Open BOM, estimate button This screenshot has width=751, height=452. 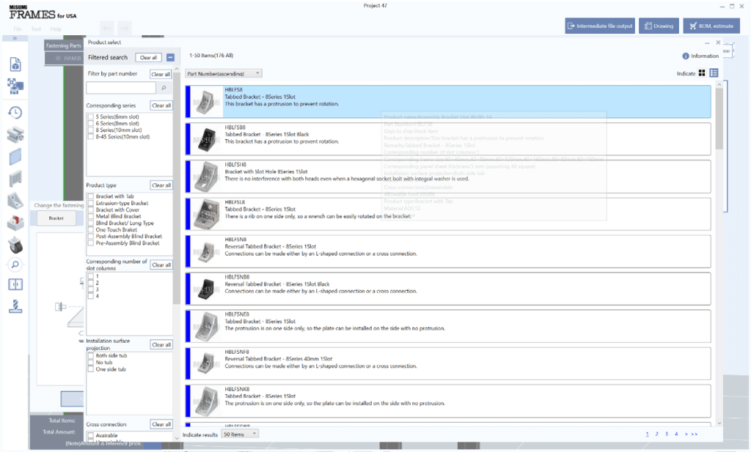(x=711, y=26)
